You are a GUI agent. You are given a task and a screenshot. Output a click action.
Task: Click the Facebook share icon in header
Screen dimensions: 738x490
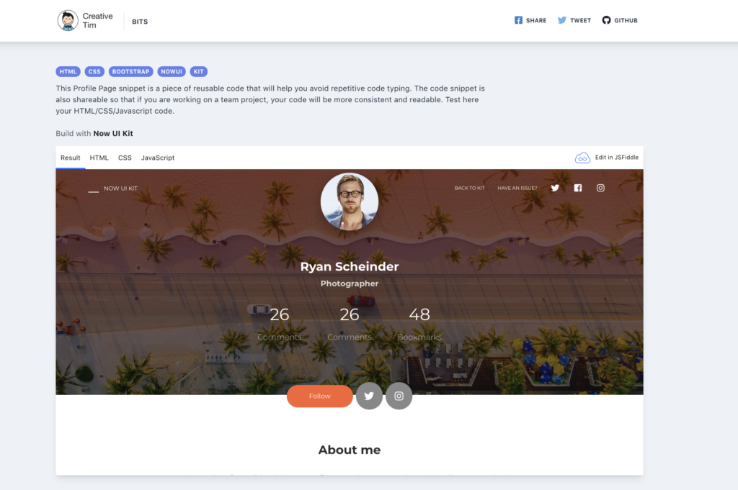518,20
